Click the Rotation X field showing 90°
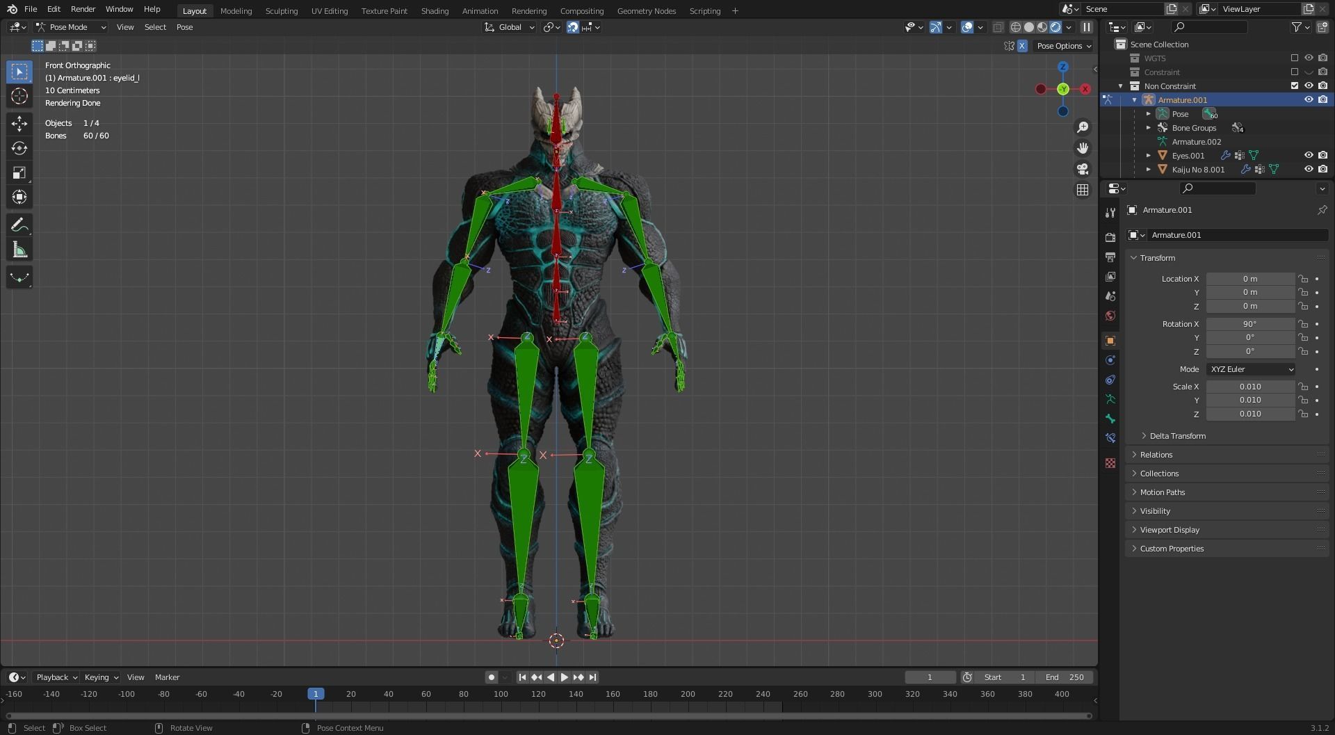Viewport: 1335px width, 735px height. [1250, 324]
